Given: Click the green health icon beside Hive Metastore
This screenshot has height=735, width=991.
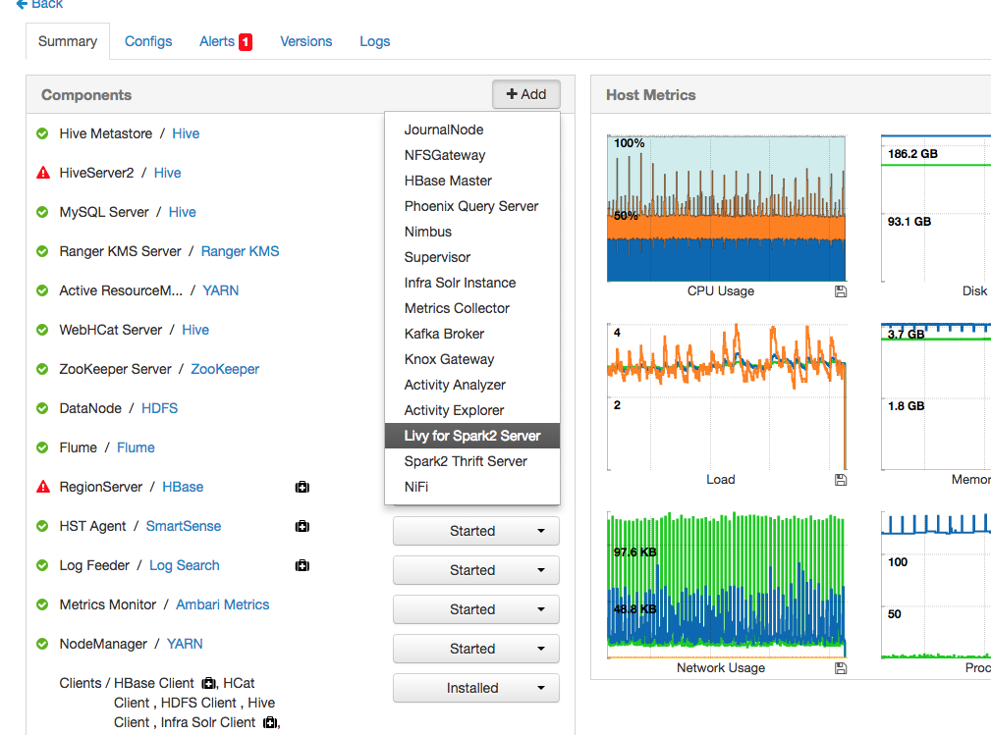Looking at the screenshot, I should tap(41, 133).
